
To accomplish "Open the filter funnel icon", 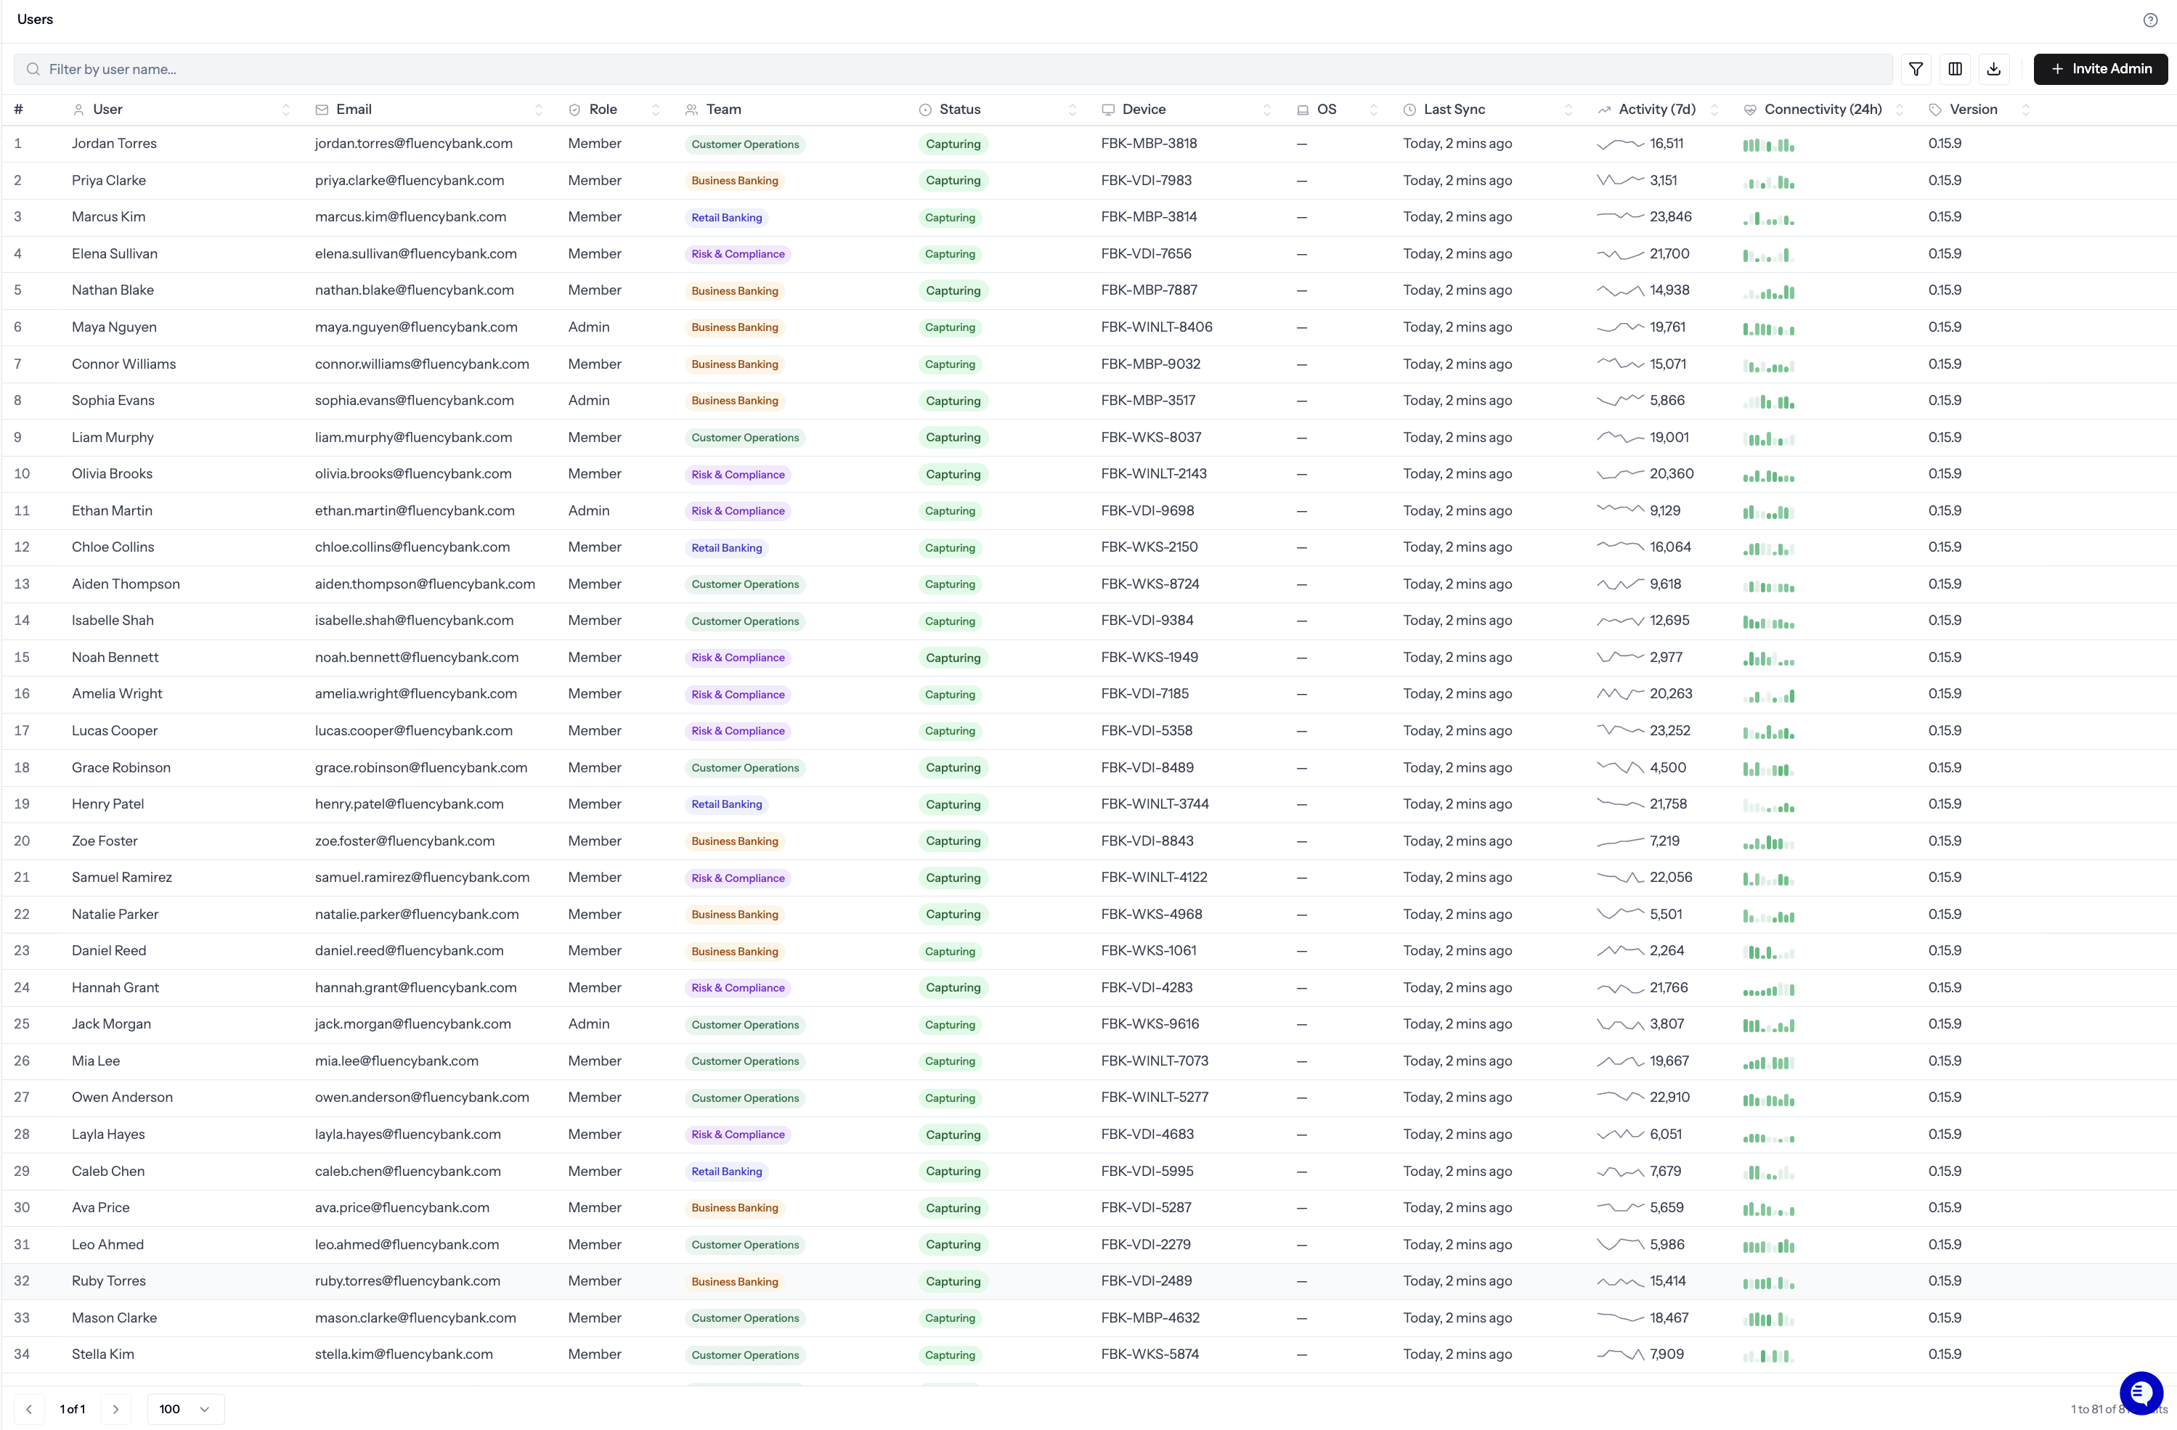I will tap(1916, 68).
